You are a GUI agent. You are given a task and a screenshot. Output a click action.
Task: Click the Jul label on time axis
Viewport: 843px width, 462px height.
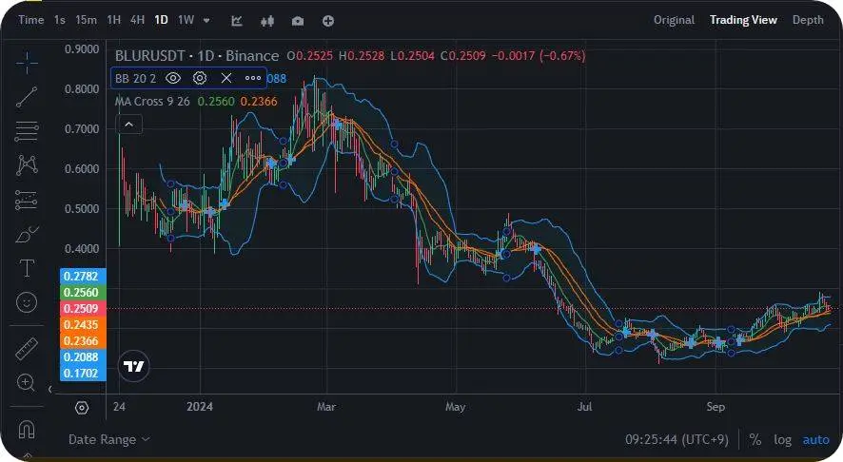click(x=584, y=407)
